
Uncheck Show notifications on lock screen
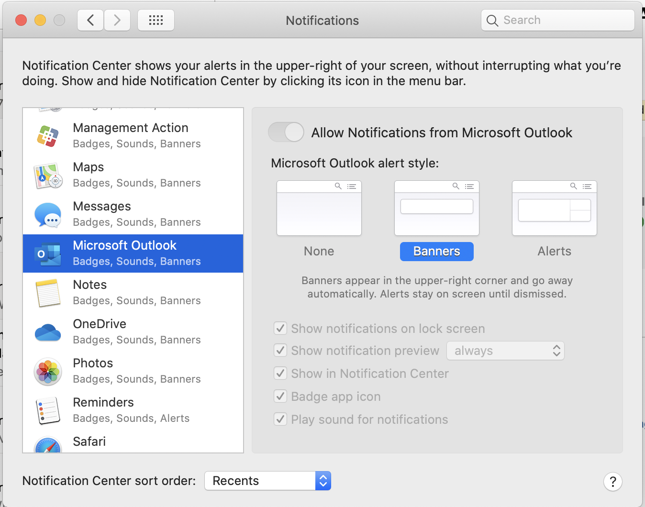point(280,329)
